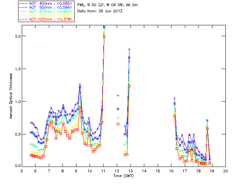Click the 'AOT 870nm : <0.414>' legend entry

point(46,15)
